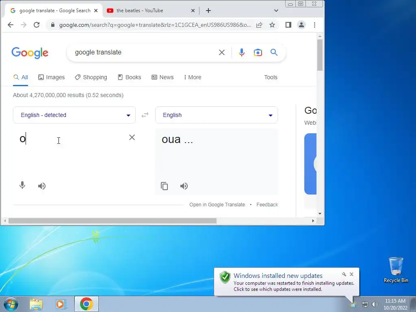Open search Tools

tap(271, 77)
